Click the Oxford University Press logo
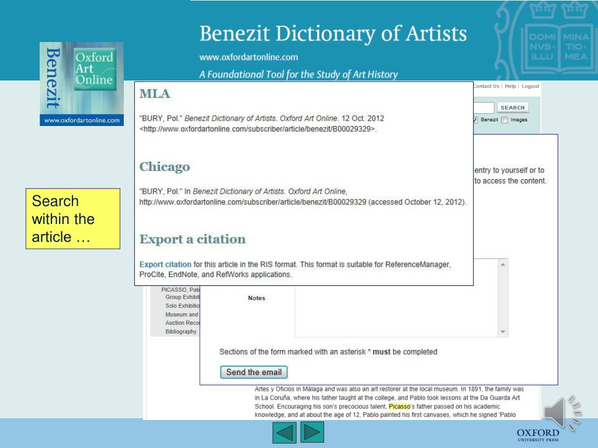 point(538,435)
